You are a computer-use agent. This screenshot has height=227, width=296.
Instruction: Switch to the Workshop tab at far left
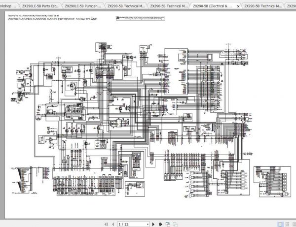tap(8, 6)
